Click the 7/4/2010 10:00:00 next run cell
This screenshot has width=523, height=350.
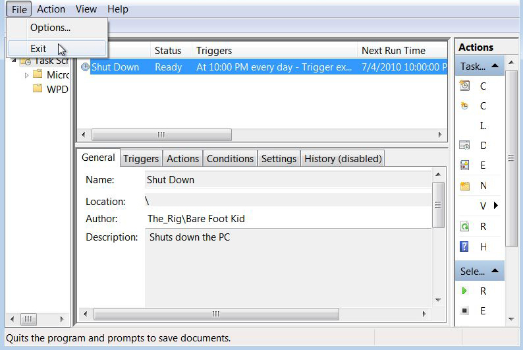point(404,67)
